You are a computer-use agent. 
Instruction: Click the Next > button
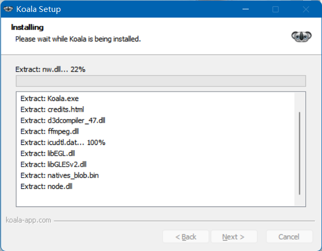[x=234, y=237]
